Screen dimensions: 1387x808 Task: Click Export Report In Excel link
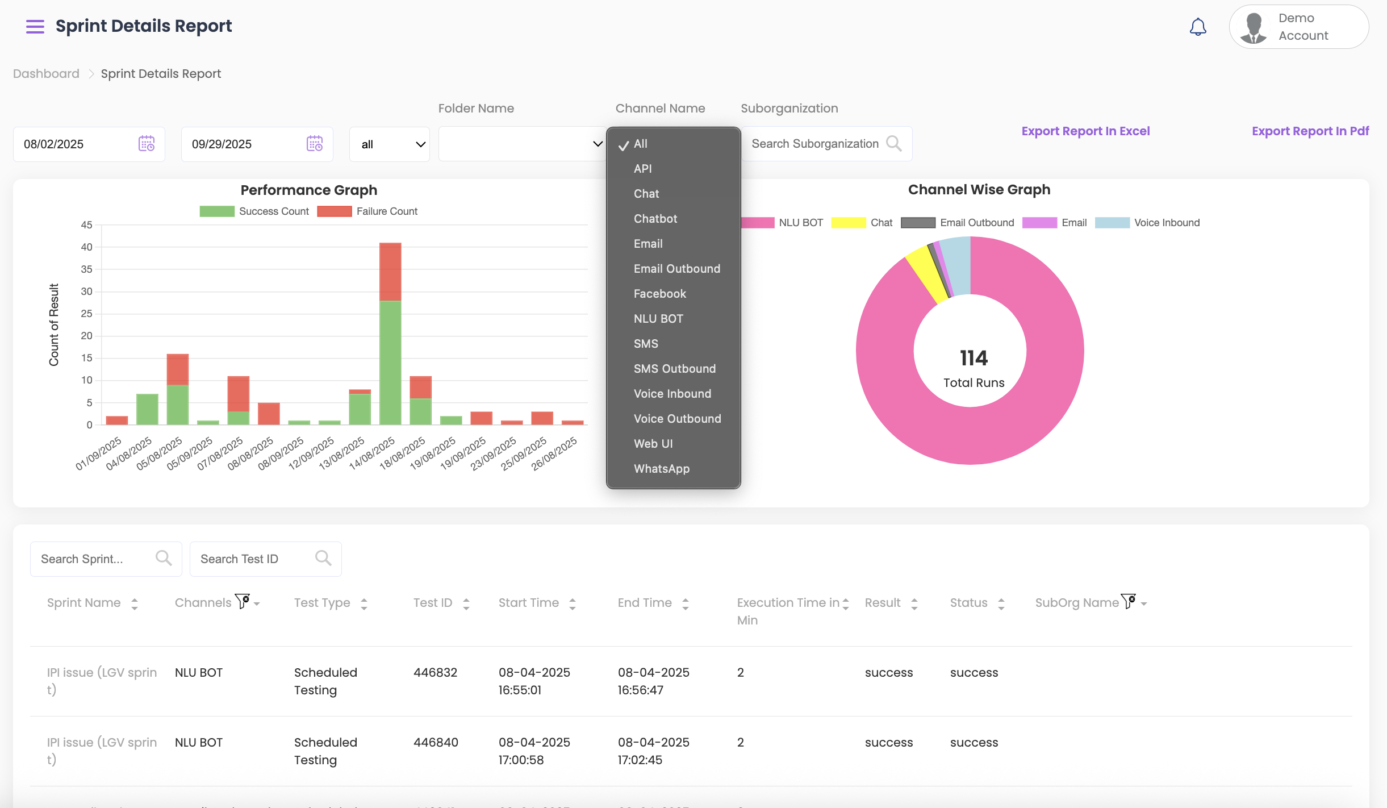1085,131
